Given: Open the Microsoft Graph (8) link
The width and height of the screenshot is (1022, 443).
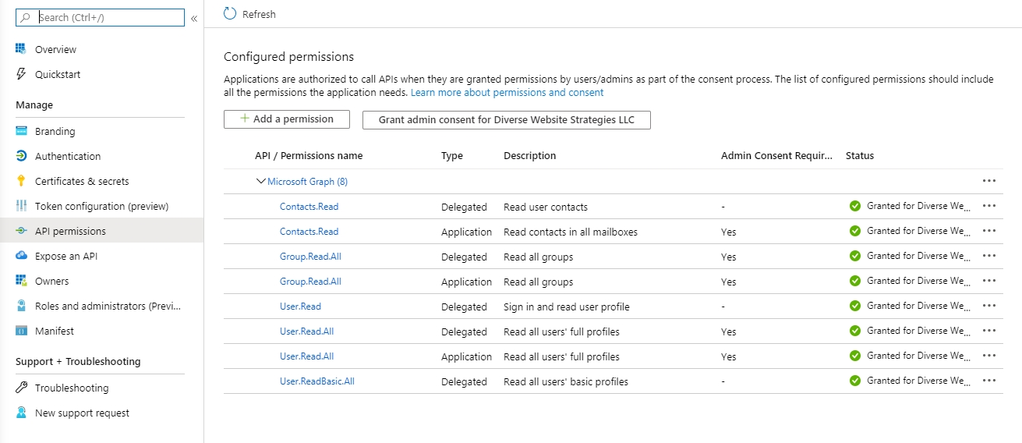Looking at the screenshot, I should pyautogui.click(x=307, y=181).
